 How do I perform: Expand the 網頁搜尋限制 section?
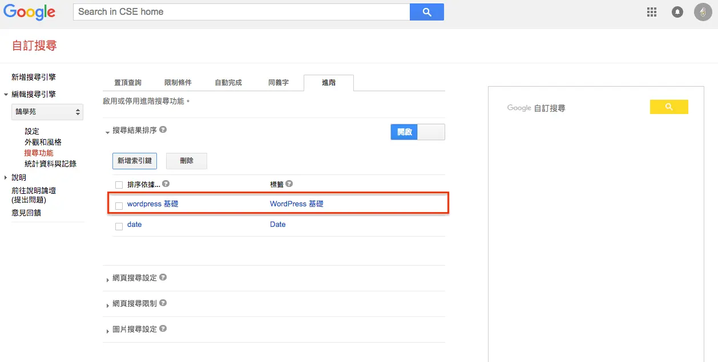click(108, 306)
